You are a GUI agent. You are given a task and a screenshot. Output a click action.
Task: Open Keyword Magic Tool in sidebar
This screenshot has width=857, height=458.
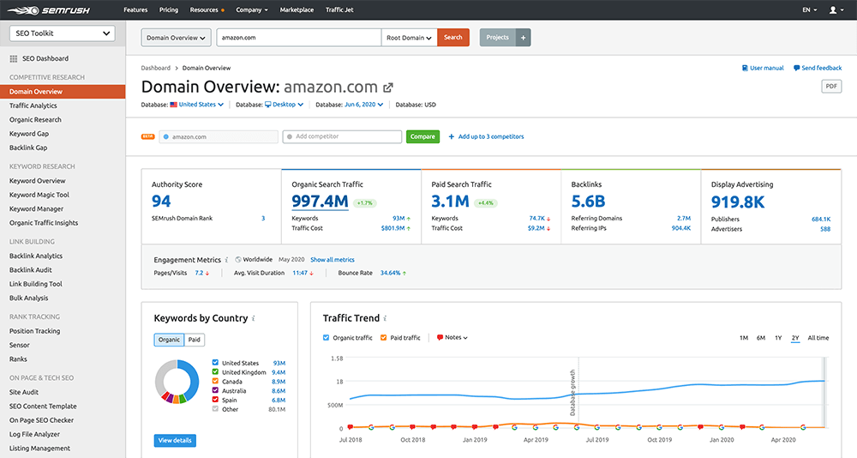coord(39,195)
